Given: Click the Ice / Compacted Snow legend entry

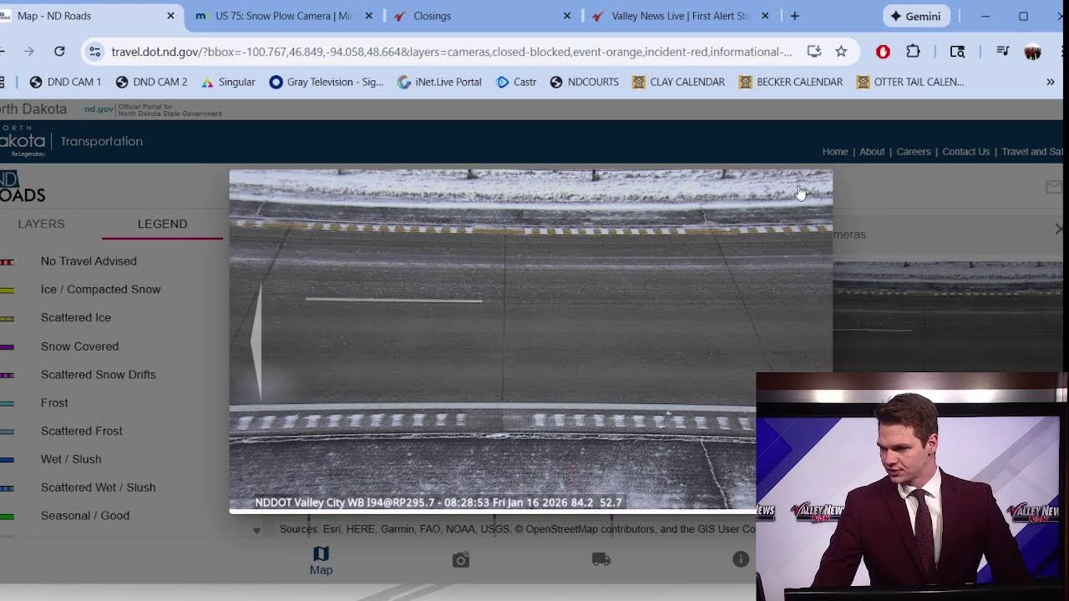Looking at the screenshot, I should pyautogui.click(x=100, y=290).
